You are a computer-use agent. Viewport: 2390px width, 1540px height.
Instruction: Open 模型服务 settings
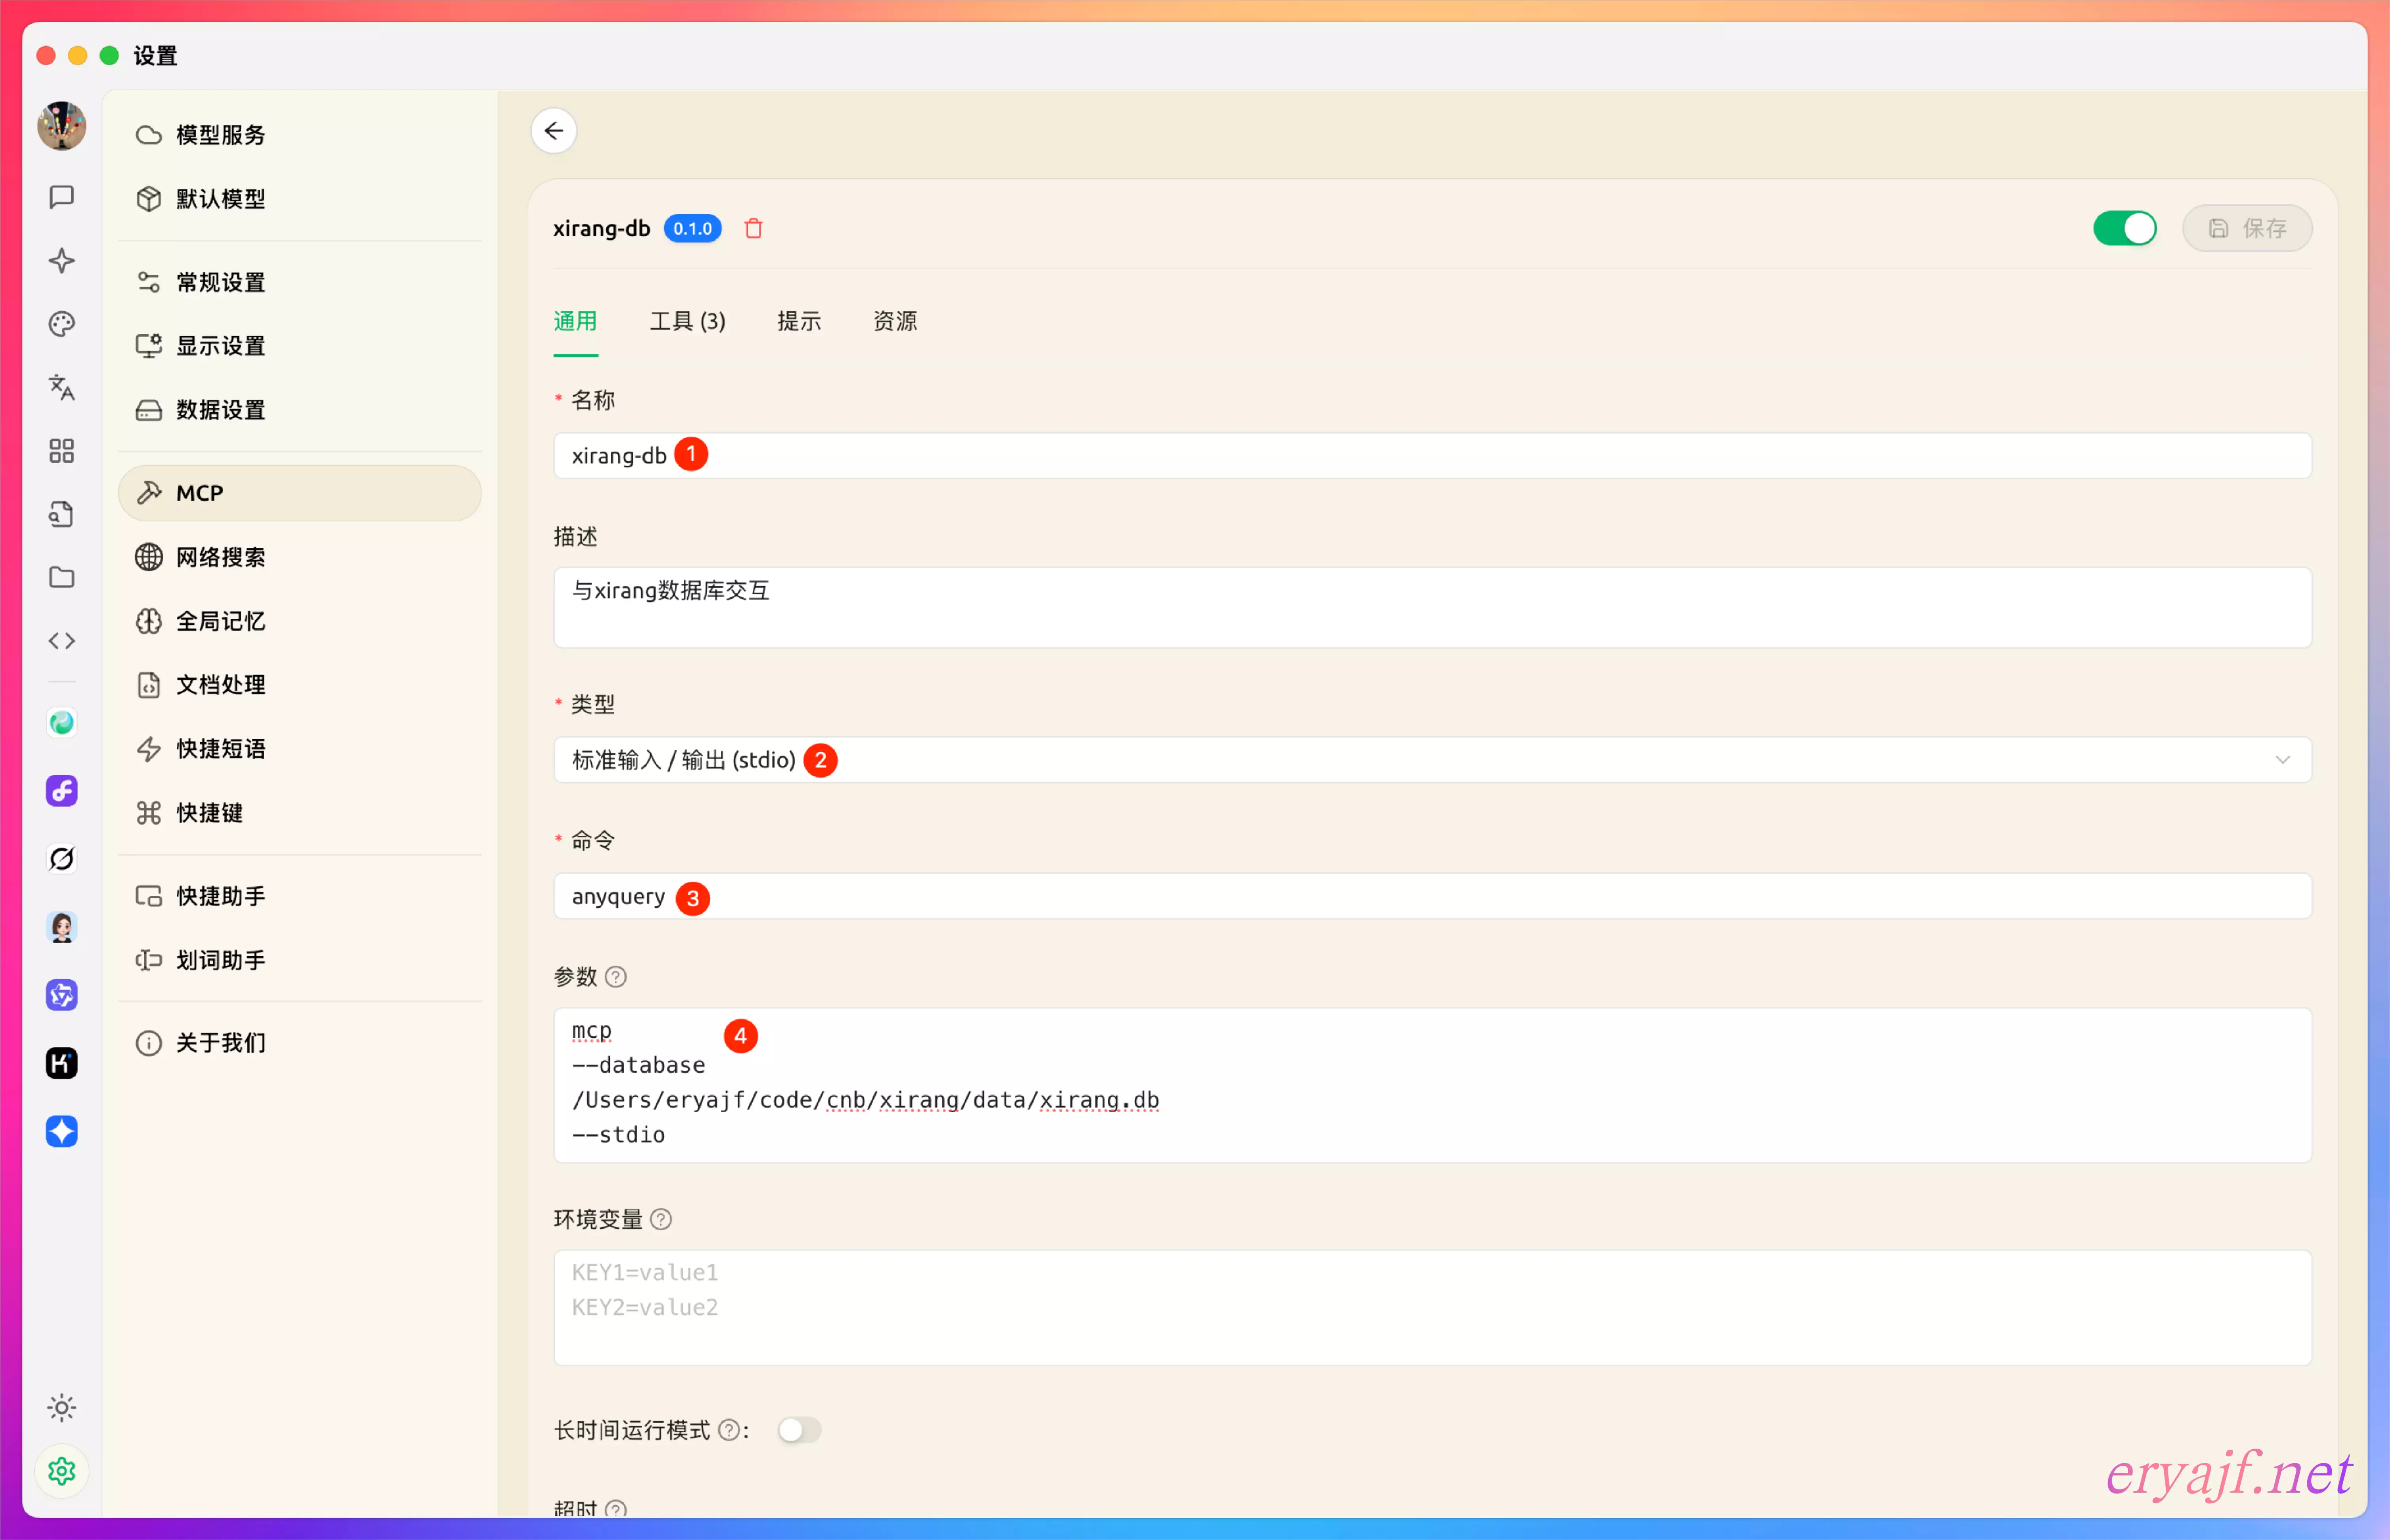click(299, 135)
